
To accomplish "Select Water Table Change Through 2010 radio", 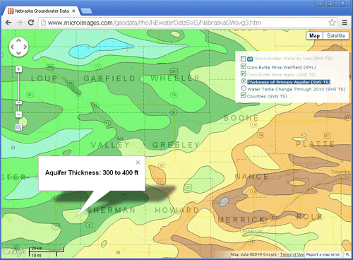I will pyautogui.click(x=244, y=88).
